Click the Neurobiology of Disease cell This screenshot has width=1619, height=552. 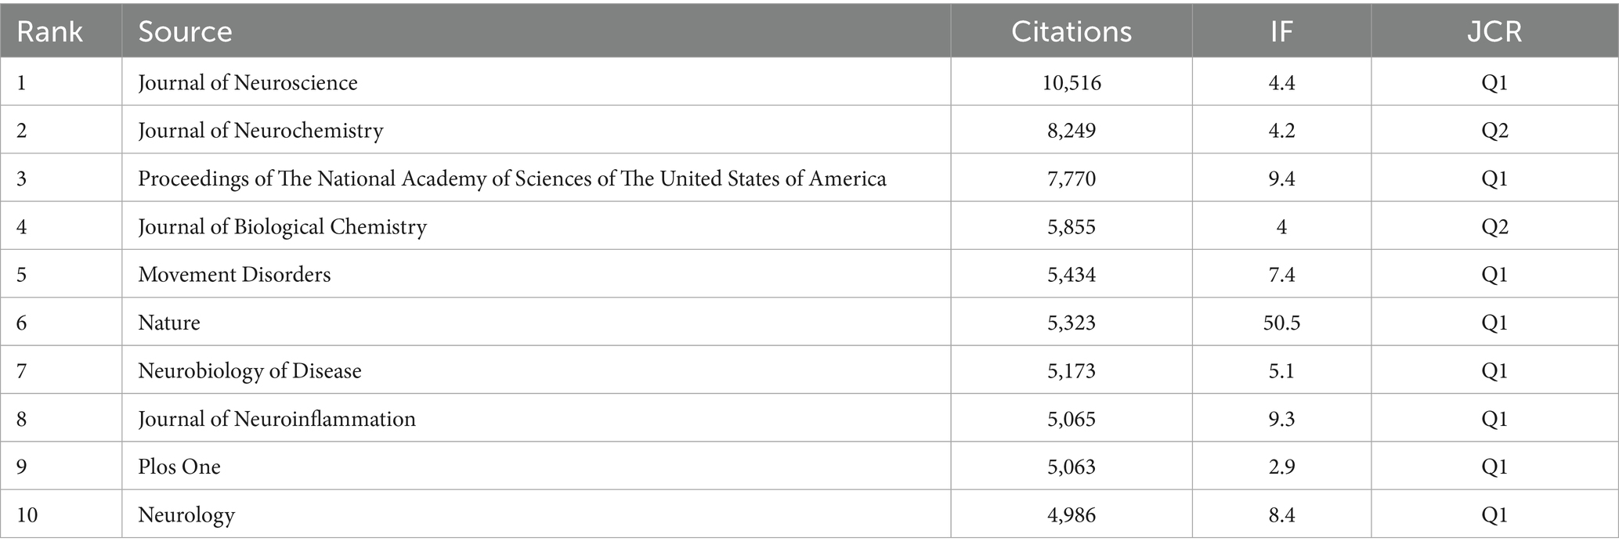click(250, 370)
